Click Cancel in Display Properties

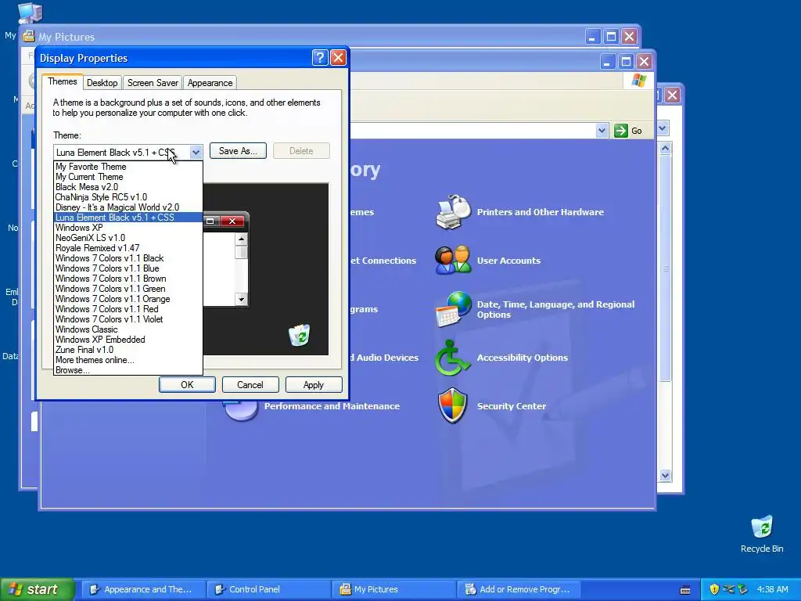pyautogui.click(x=250, y=385)
